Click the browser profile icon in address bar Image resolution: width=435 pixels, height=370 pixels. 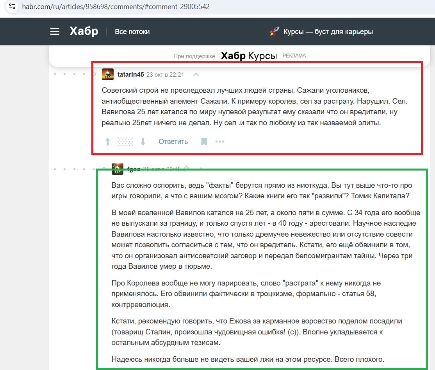[x=11, y=6]
